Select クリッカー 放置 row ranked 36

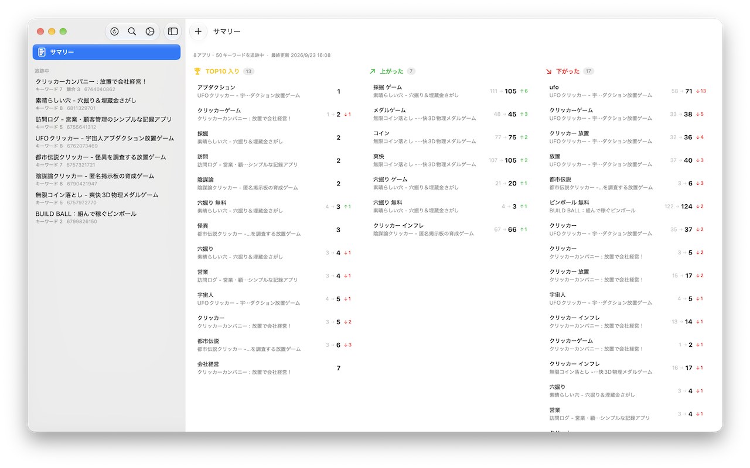pos(626,137)
